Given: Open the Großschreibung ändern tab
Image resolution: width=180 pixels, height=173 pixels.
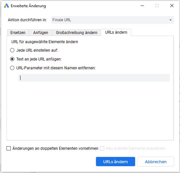Looking at the screenshot, I should coord(76,33).
